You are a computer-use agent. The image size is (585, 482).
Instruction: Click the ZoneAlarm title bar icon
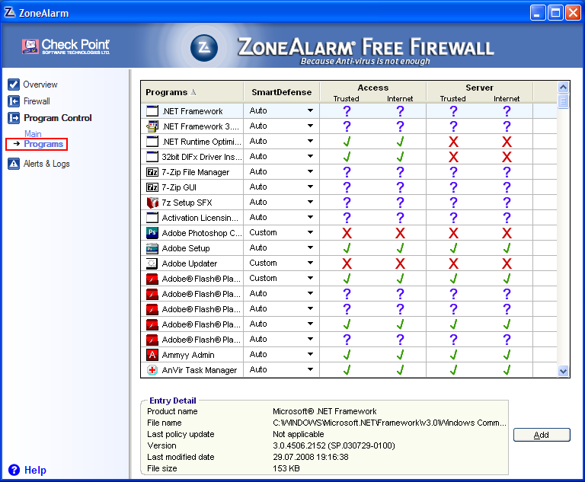[x=10, y=13]
